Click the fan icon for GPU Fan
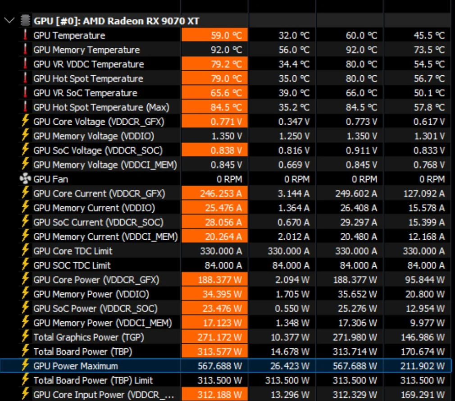 (x=25, y=179)
